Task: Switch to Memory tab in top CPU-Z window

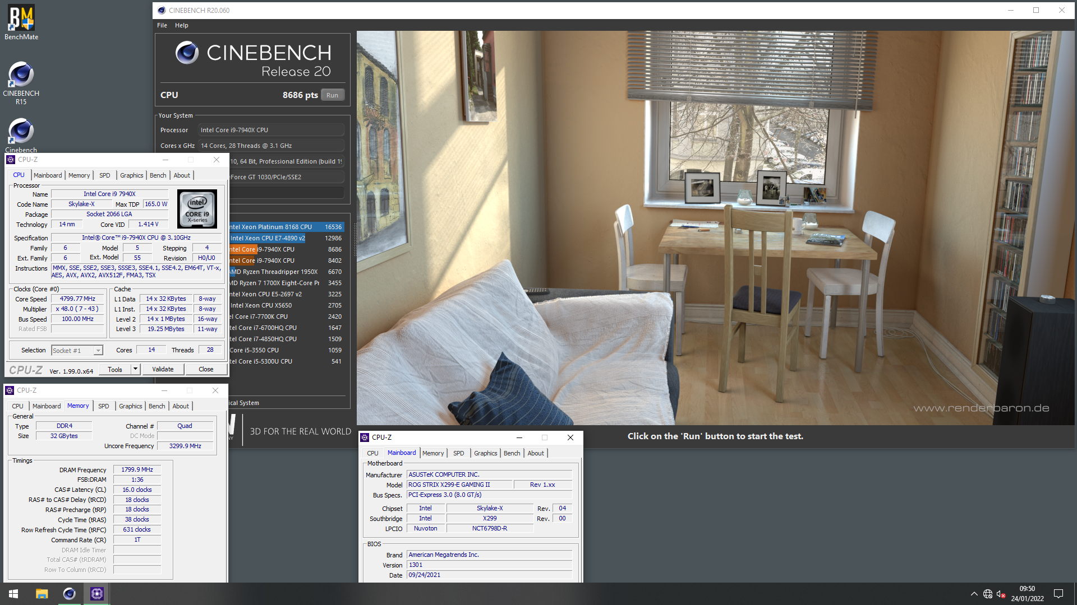Action: pos(79,175)
